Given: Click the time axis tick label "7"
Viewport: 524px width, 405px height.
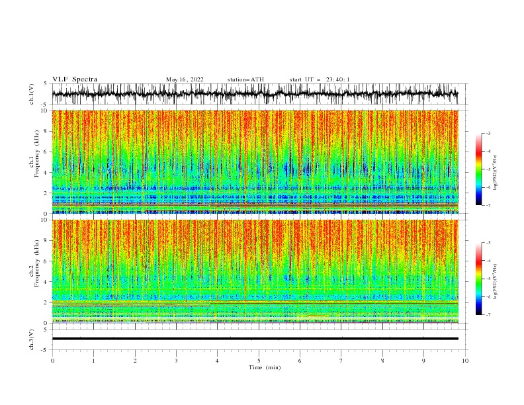Looking at the screenshot, I should click(x=341, y=361).
